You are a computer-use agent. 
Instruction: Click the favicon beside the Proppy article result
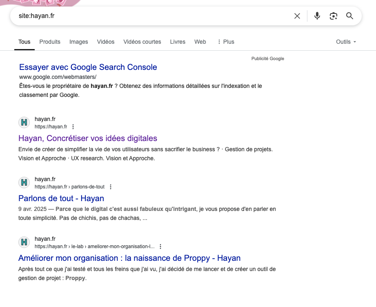24,242
